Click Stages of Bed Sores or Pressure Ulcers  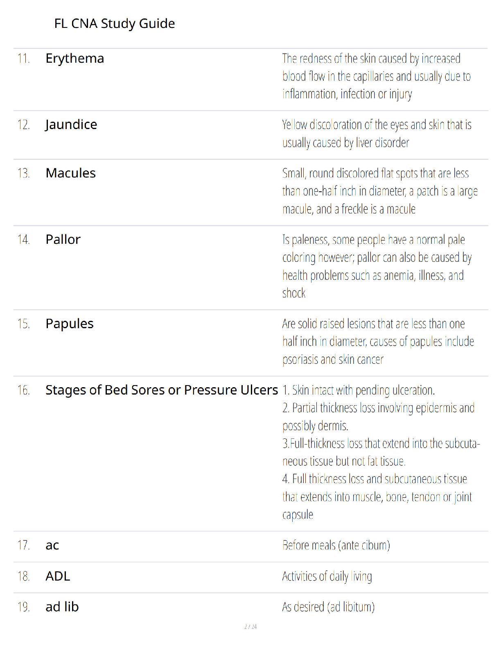162,390
